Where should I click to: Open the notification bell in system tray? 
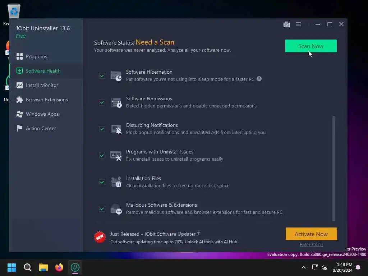(358, 267)
